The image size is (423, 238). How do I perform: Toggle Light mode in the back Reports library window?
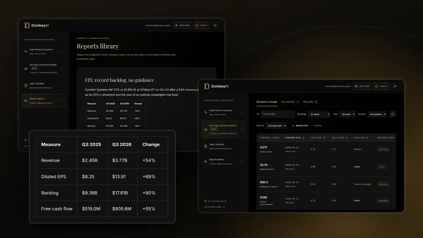click(x=182, y=25)
